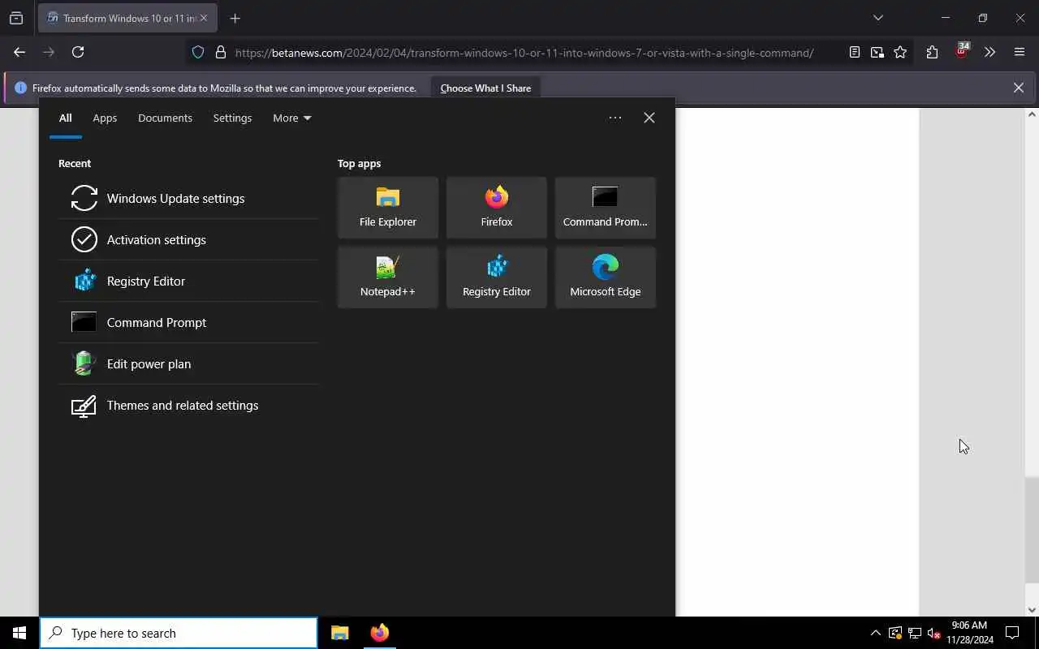The width and height of the screenshot is (1039, 649).
Task: Open picture-in-picture toolbar icon
Action: [x=877, y=52]
